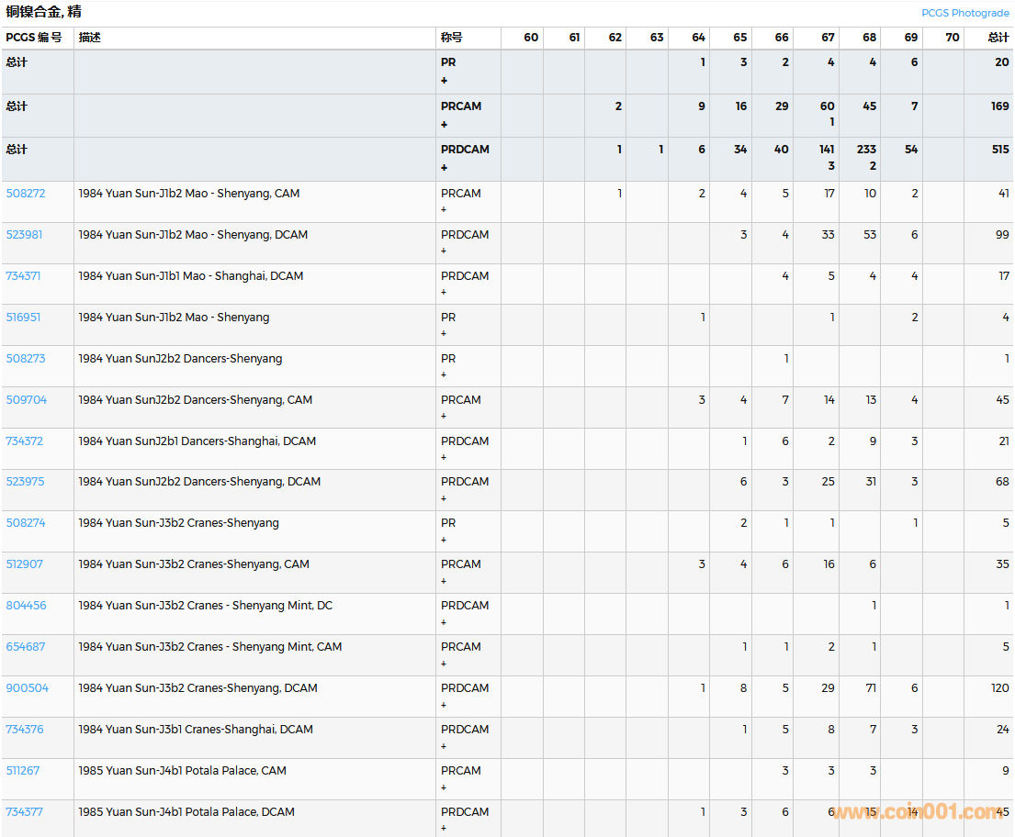Screen dimensions: 1015x837
Task: Open coin number 511267 link
Action: click(23, 771)
